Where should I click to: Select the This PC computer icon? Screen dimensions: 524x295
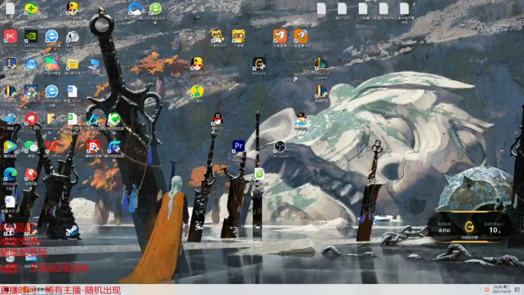pos(93,64)
